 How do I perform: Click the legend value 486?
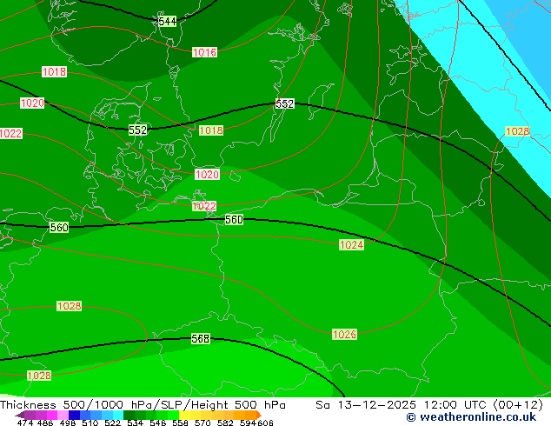[x=45, y=423]
